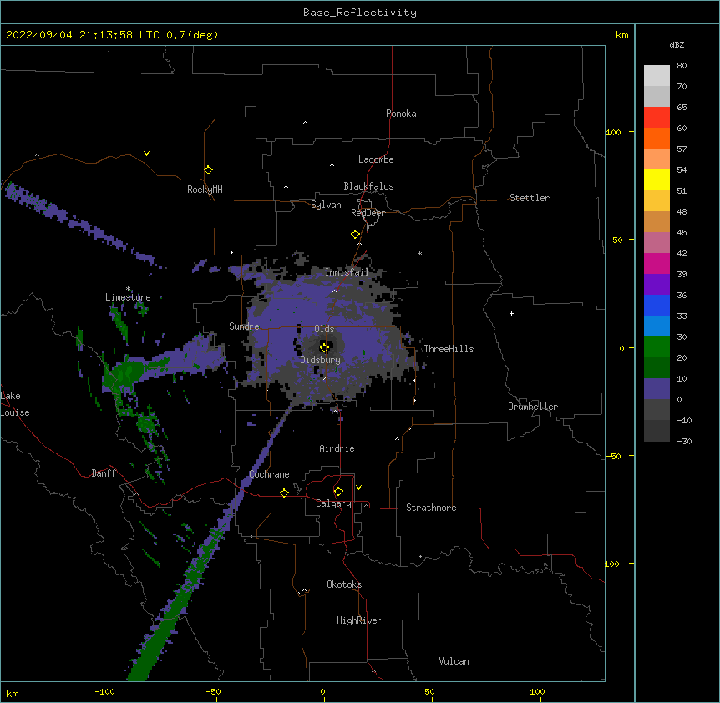Select the Blackfalds city label
Image resolution: width=720 pixels, height=703 pixels.
coord(368,186)
